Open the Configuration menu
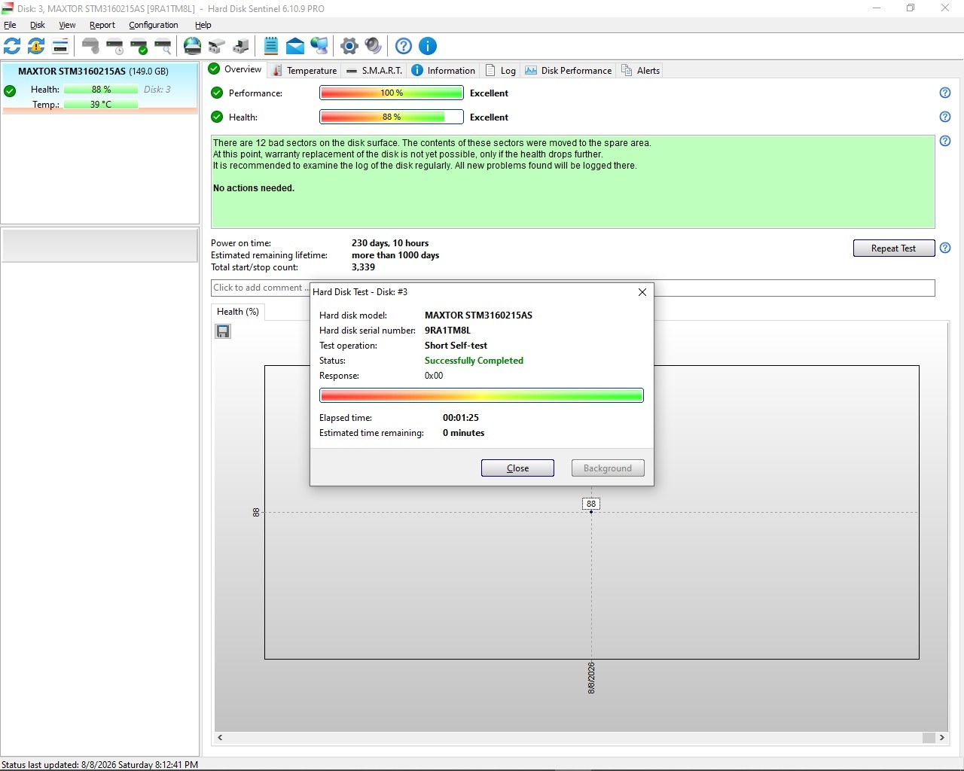The width and height of the screenshot is (964, 771). coord(154,25)
